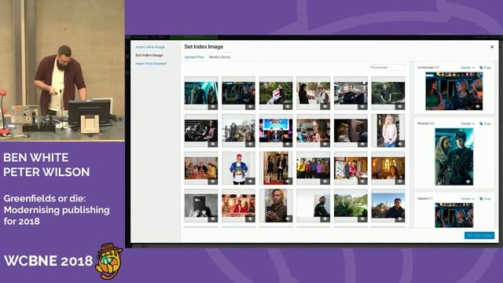The image size is (503, 283).
Task: Switch to the Upload Files tab
Action: point(194,57)
